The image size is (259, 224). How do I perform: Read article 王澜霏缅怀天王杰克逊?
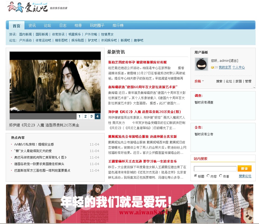pyautogui.click(x=142, y=161)
